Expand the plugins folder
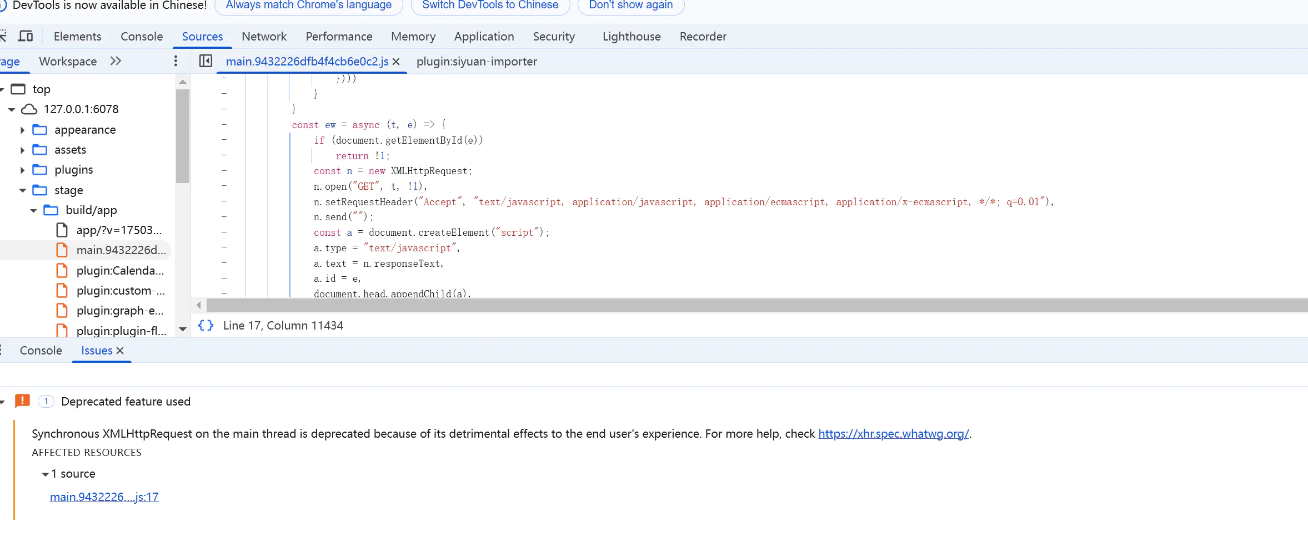Image resolution: width=1308 pixels, height=537 pixels. [23, 170]
